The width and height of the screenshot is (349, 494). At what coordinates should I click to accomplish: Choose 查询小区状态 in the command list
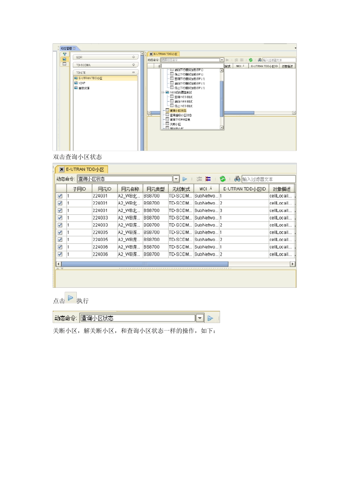point(178,111)
